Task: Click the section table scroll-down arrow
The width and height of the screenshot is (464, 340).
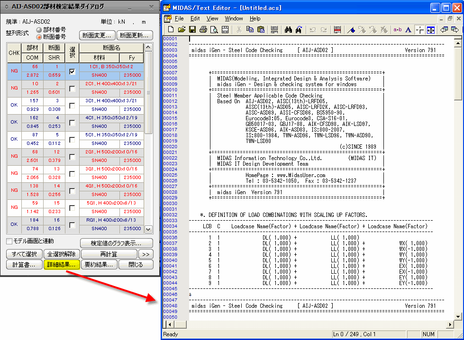Action: pyautogui.click(x=148, y=229)
